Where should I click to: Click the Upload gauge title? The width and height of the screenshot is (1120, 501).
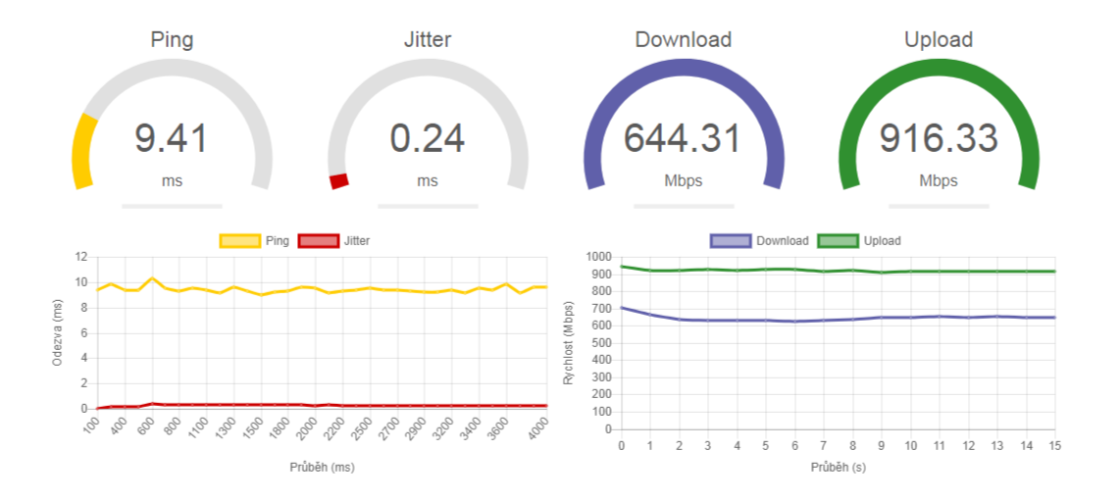(x=939, y=40)
